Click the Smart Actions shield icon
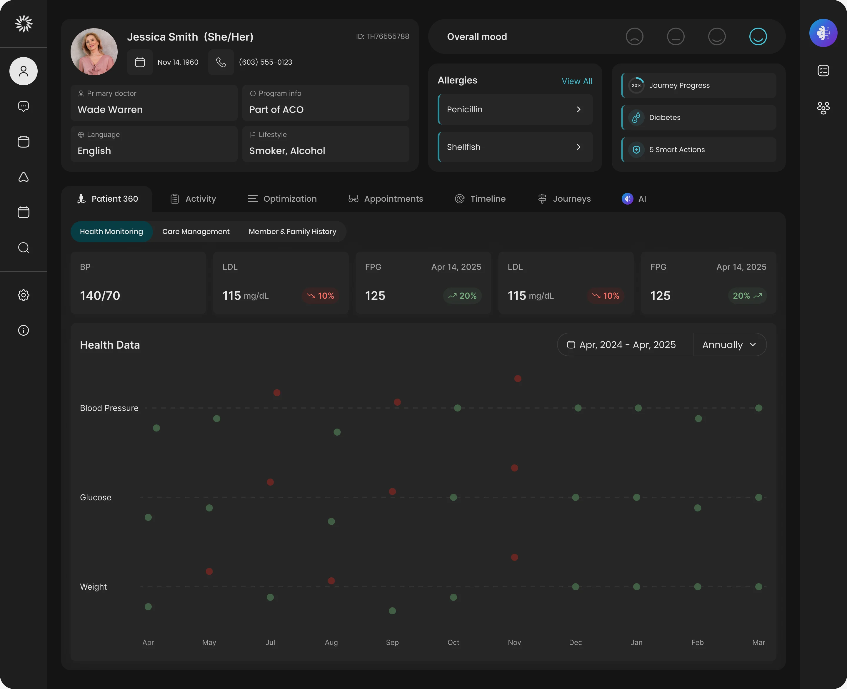The width and height of the screenshot is (847, 689). click(x=636, y=150)
